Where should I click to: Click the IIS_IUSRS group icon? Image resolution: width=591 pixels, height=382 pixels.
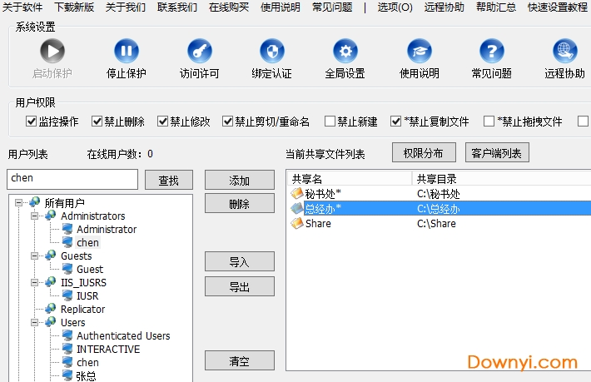coord(50,282)
